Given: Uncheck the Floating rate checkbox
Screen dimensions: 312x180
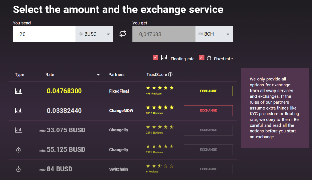Looking at the screenshot, I should [x=156, y=58].
